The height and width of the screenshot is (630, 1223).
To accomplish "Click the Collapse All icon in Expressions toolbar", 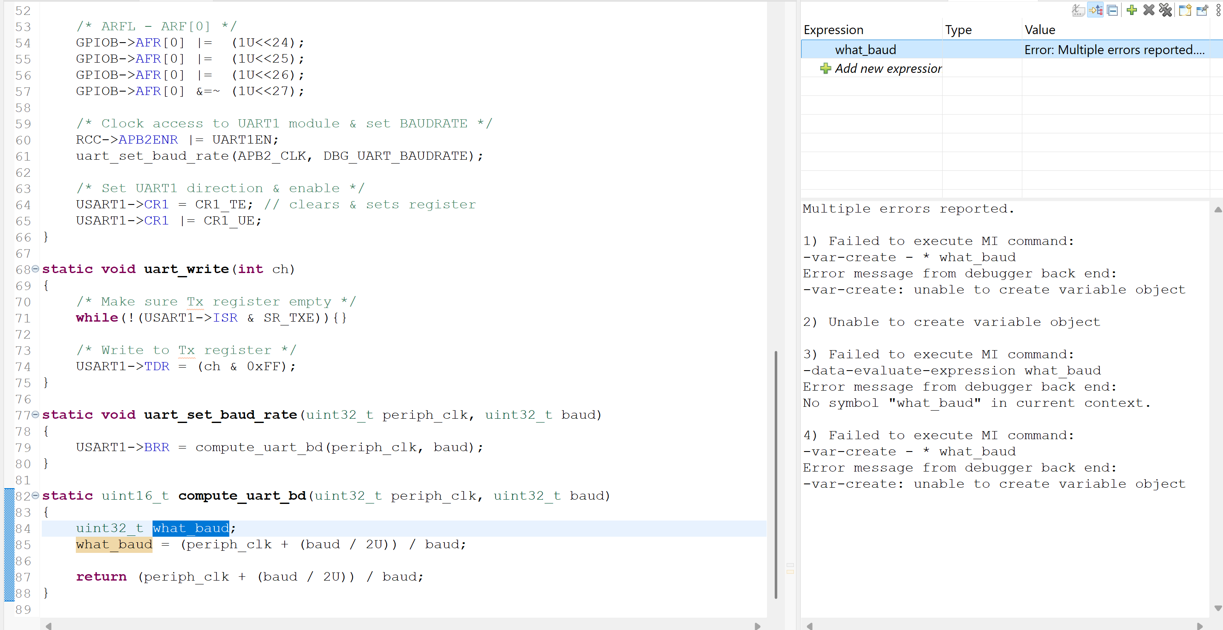I will coord(1113,10).
